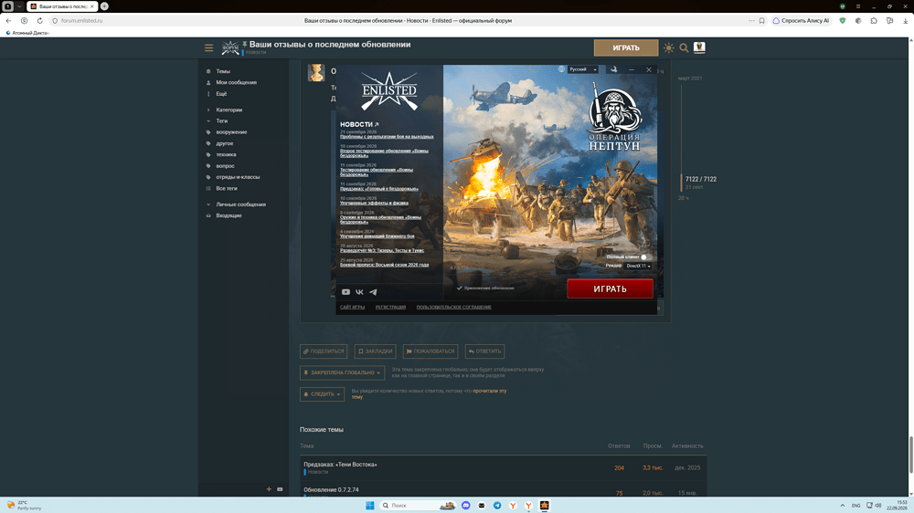Select the техника tag
The height and width of the screenshot is (513, 914).
coord(226,154)
